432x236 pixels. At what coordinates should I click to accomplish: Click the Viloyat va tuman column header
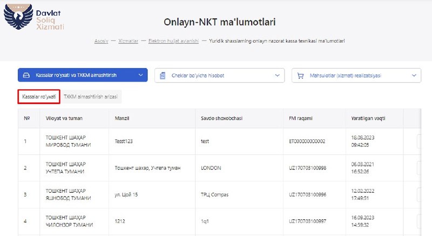pos(64,118)
